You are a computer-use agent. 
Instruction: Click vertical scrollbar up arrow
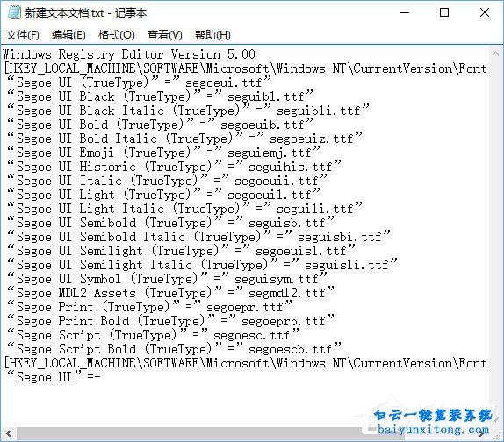pyautogui.click(x=495, y=53)
